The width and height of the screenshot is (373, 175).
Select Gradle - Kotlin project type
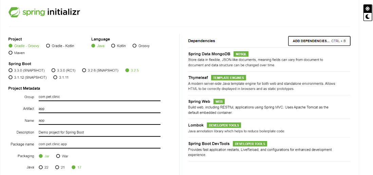[x=48, y=46]
